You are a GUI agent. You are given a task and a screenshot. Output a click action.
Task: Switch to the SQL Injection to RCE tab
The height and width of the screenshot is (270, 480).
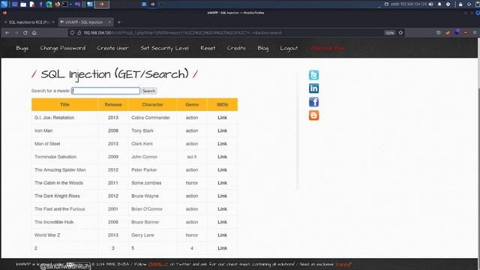(x=29, y=22)
